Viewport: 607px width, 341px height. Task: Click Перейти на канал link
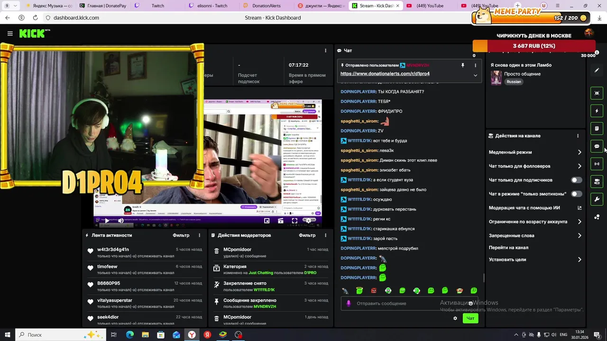tap(508, 248)
